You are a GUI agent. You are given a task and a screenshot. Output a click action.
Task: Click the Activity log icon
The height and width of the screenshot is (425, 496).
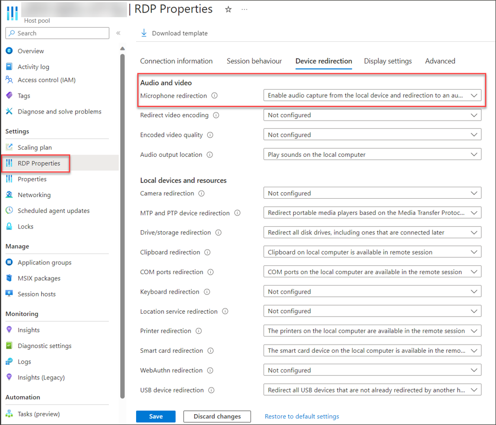9,67
